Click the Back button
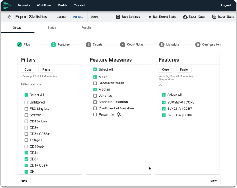 coord(24,181)
